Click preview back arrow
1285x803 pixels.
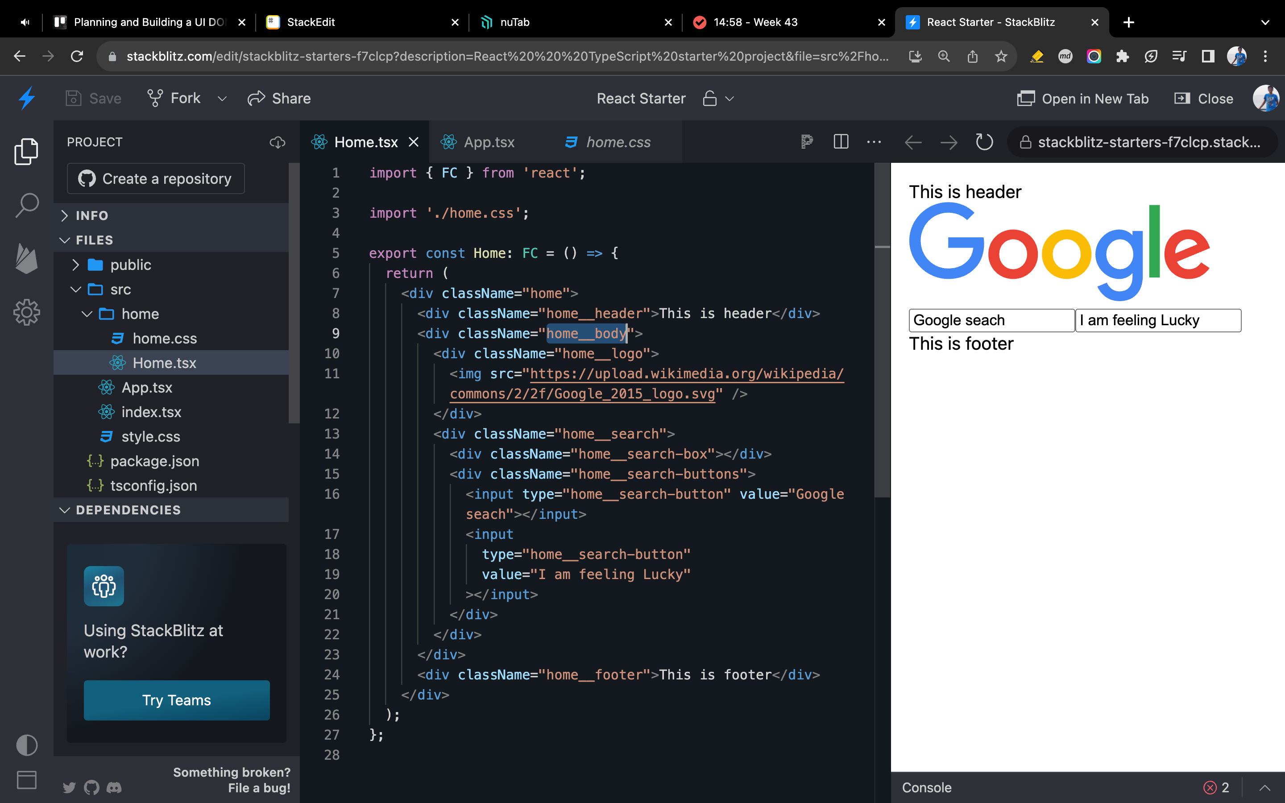point(913,142)
